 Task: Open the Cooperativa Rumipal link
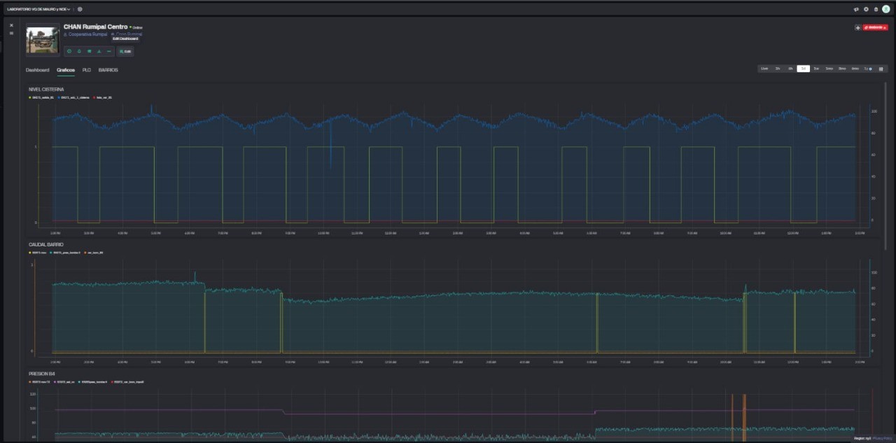[x=87, y=34]
